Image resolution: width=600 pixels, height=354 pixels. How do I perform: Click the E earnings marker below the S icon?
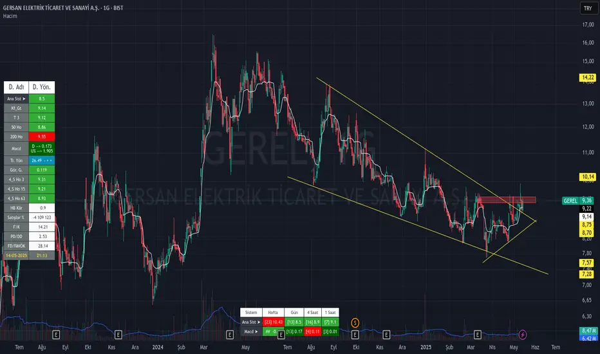pos(355,335)
